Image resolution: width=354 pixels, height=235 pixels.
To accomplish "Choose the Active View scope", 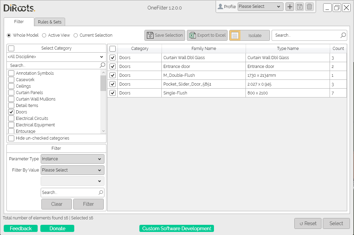I will tap(44, 35).
